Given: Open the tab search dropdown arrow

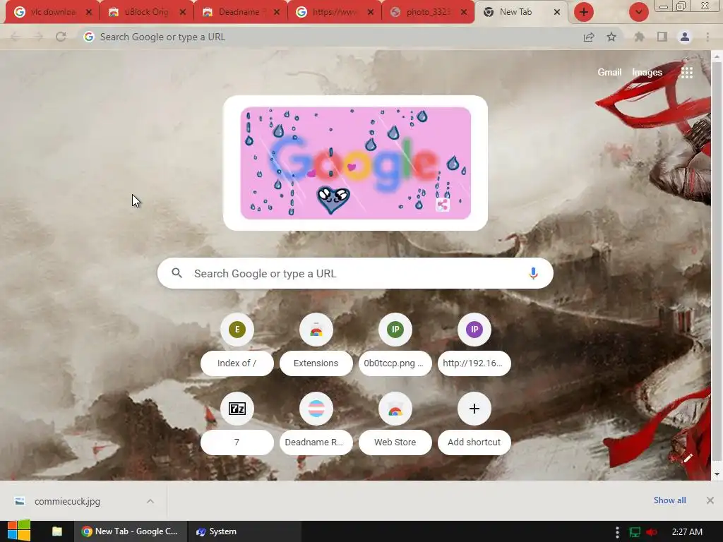Looking at the screenshot, I should 638,12.
